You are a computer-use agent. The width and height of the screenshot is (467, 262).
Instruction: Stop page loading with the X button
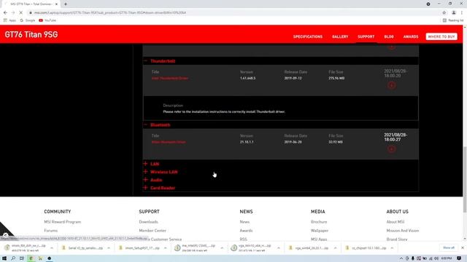[x=21, y=12]
